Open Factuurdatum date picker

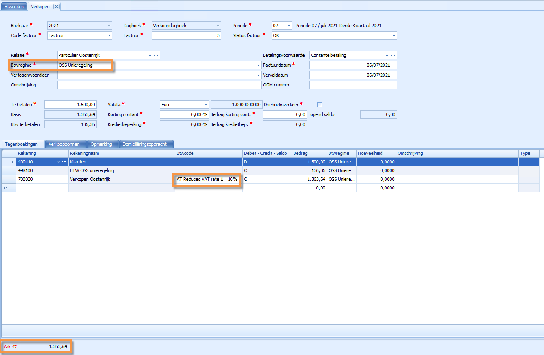click(394, 65)
